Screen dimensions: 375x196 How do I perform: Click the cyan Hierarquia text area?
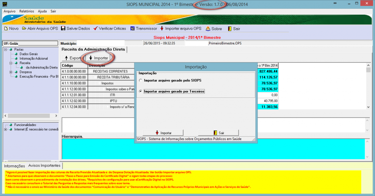coord(214,149)
